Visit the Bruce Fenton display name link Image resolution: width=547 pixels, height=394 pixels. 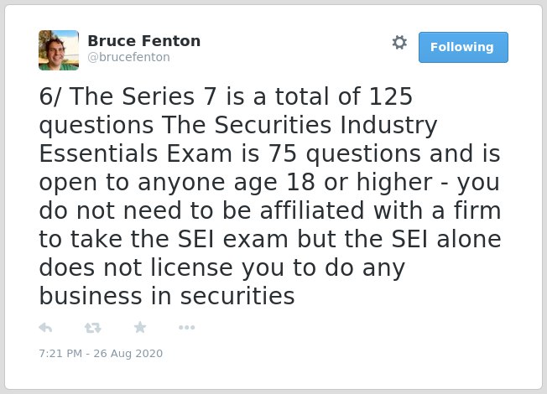(x=144, y=41)
